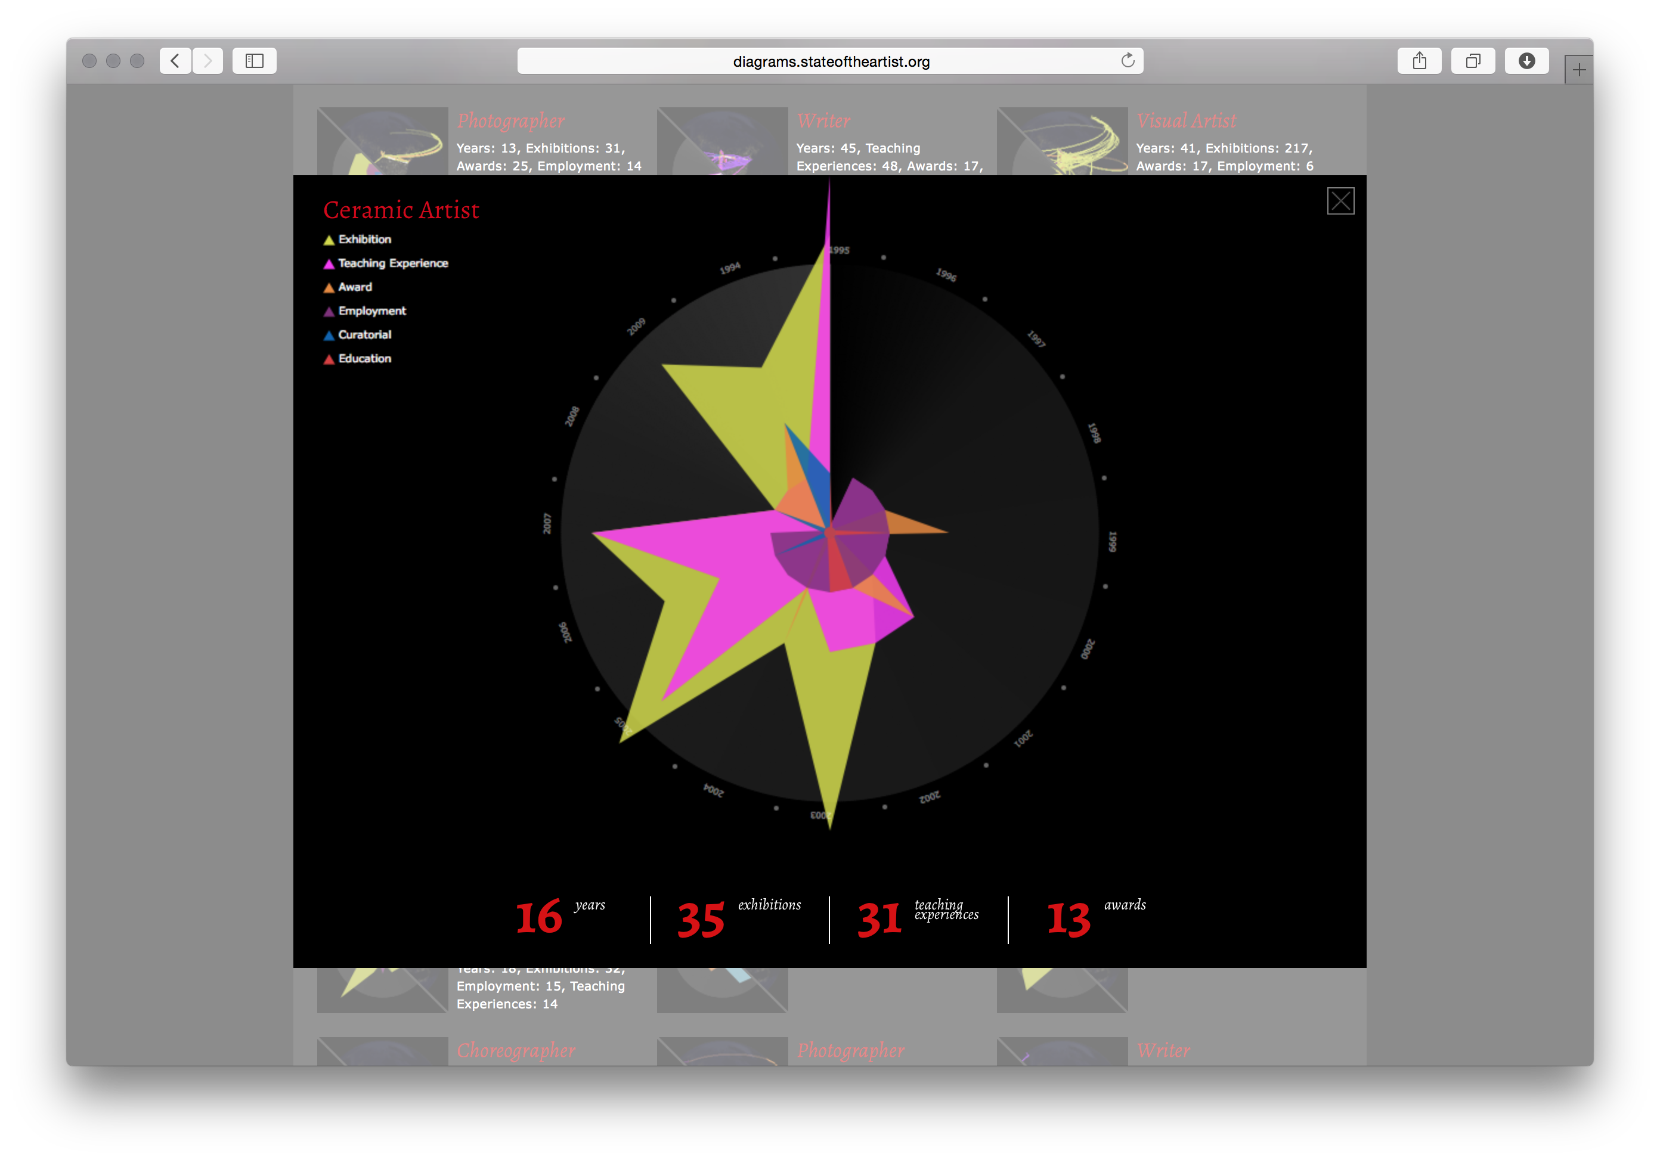Click the Safari back arrow button
1660x1161 pixels.
(175, 61)
